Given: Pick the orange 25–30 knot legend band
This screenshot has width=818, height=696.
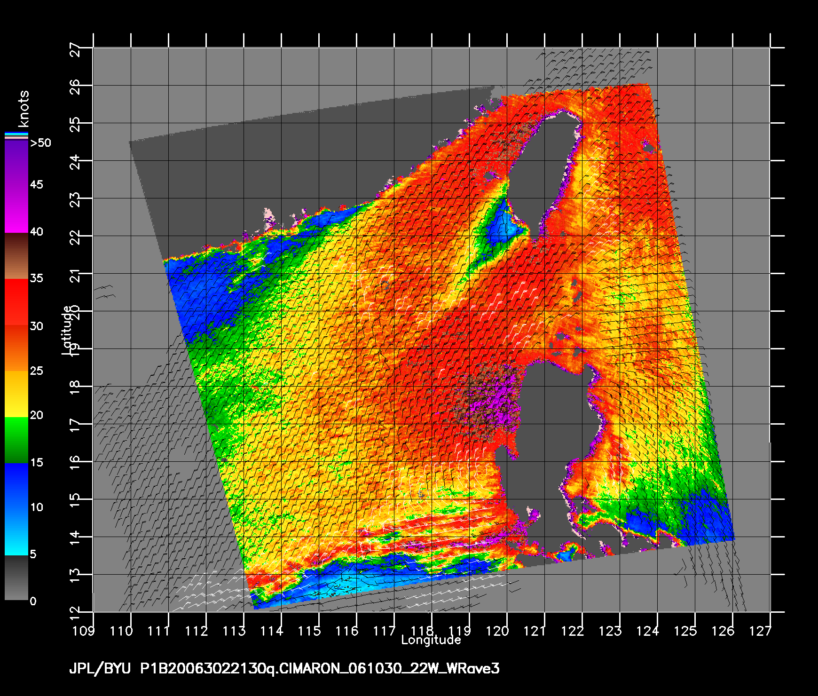Looking at the screenshot, I should pyautogui.click(x=16, y=348).
